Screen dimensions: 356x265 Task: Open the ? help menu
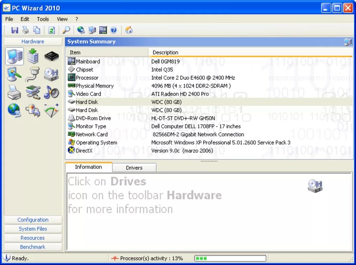[x=77, y=19]
